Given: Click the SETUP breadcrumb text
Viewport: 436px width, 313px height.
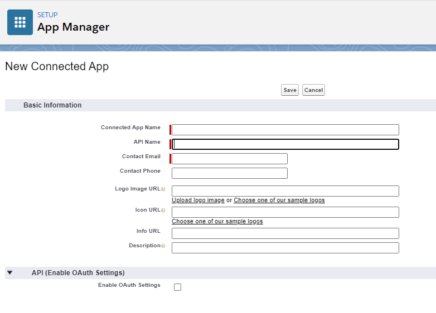Looking at the screenshot, I should point(47,14).
